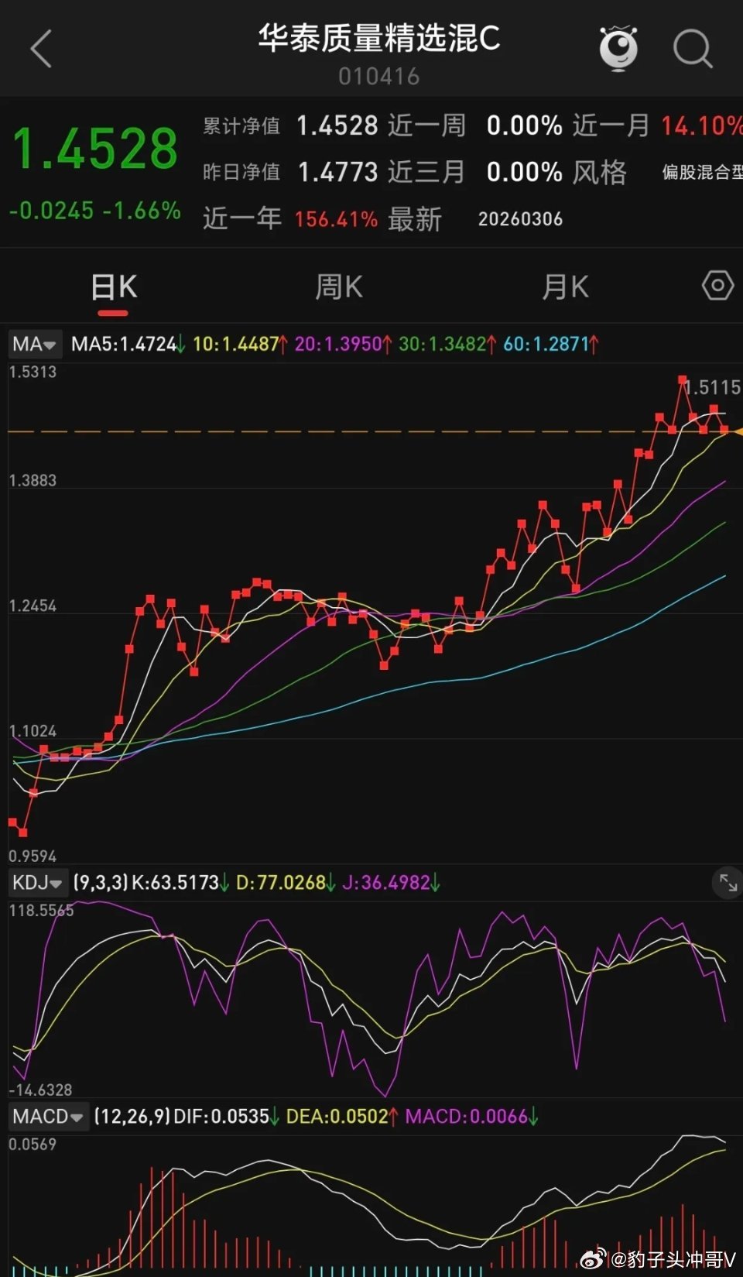Go back using the left arrow
Viewport: 743px width, 1277px height.
(41, 49)
